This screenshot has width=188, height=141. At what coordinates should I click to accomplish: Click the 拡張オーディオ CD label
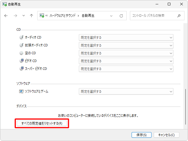click(36, 45)
